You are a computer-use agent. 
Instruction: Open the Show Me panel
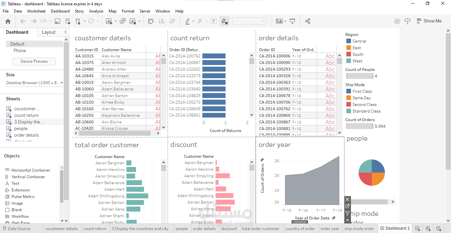429,21
